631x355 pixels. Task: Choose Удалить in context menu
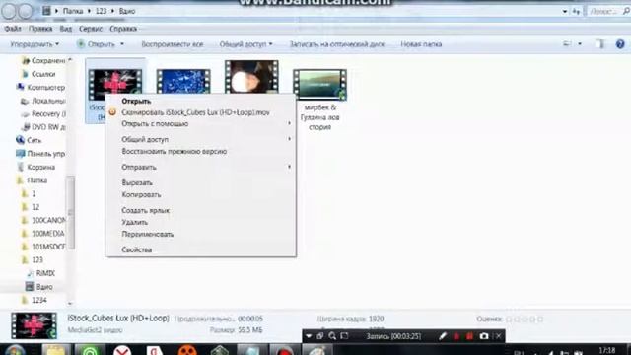tap(134, 222)
